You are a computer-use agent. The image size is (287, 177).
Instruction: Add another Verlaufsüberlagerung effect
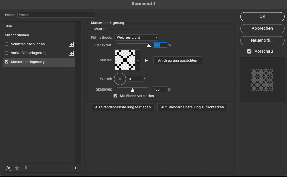click(x=71, y=53)
